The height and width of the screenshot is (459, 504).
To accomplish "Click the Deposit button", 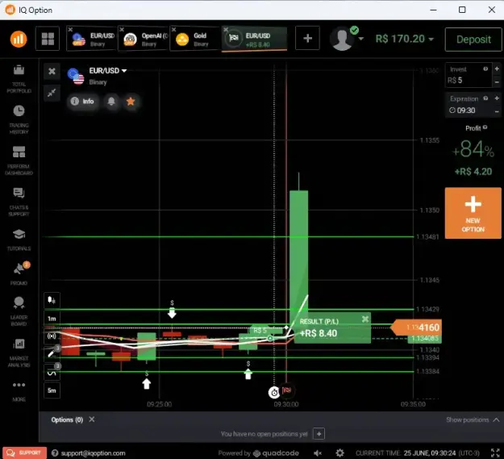I will (x=473, y=40).
